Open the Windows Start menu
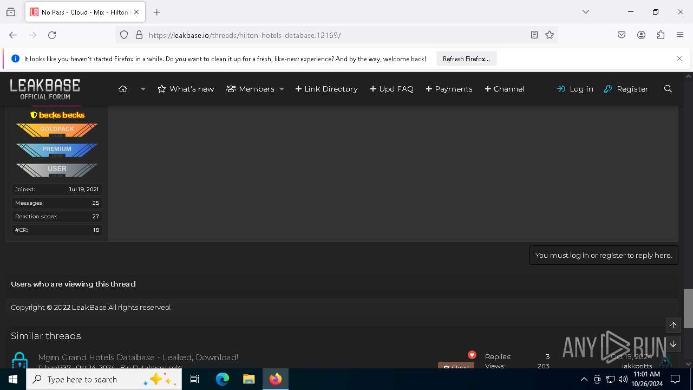This screenshot has height=390, width=693. [13, 379]
